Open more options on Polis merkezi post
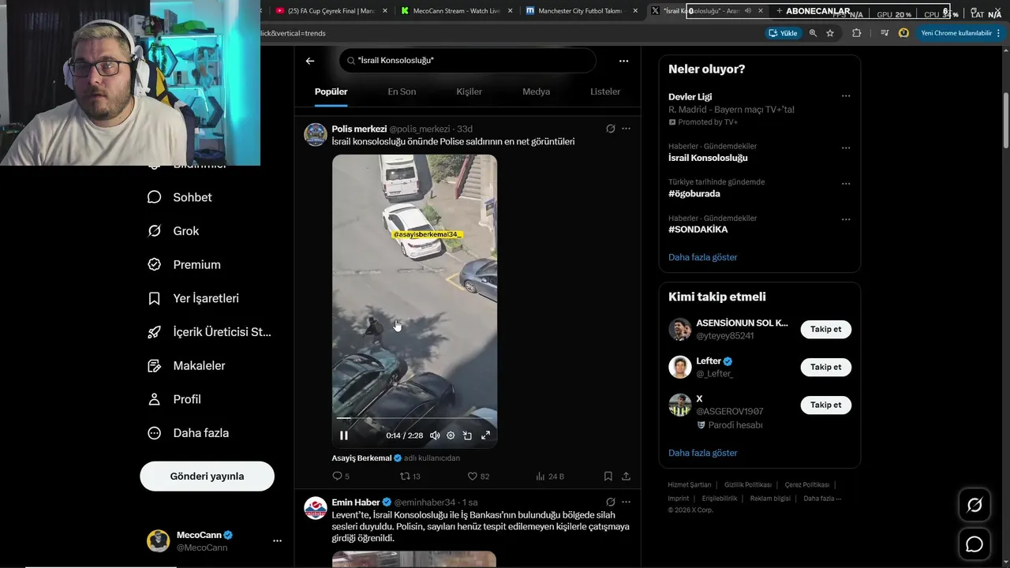Image resolution: width=1010 pixels, height=568 pixels. [626, 129]
